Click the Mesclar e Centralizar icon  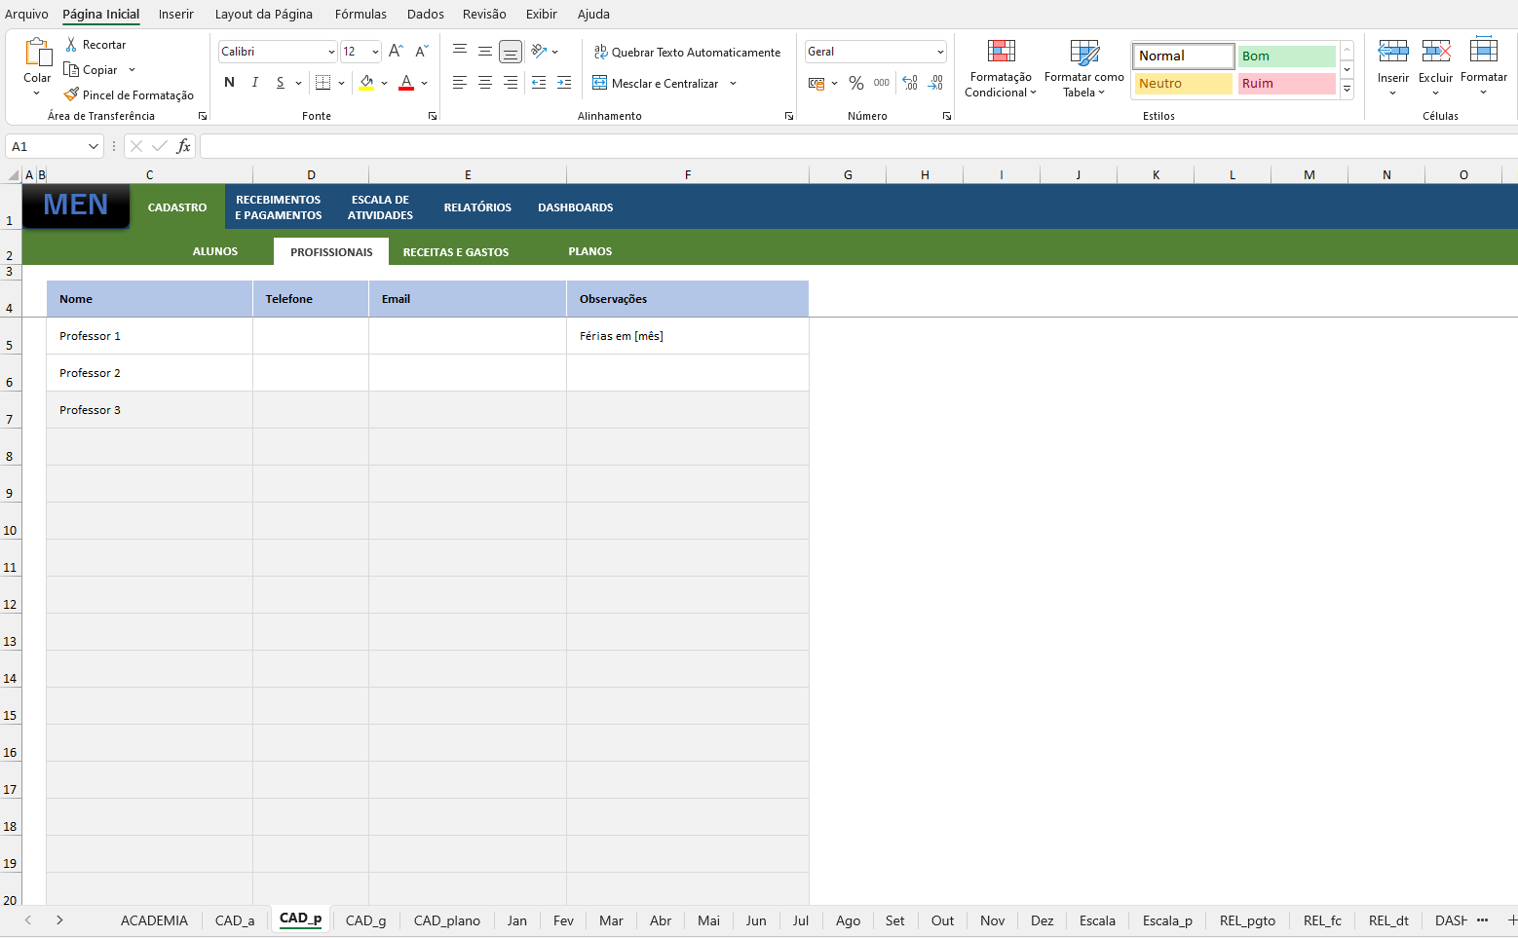click(x=600, y=84)
